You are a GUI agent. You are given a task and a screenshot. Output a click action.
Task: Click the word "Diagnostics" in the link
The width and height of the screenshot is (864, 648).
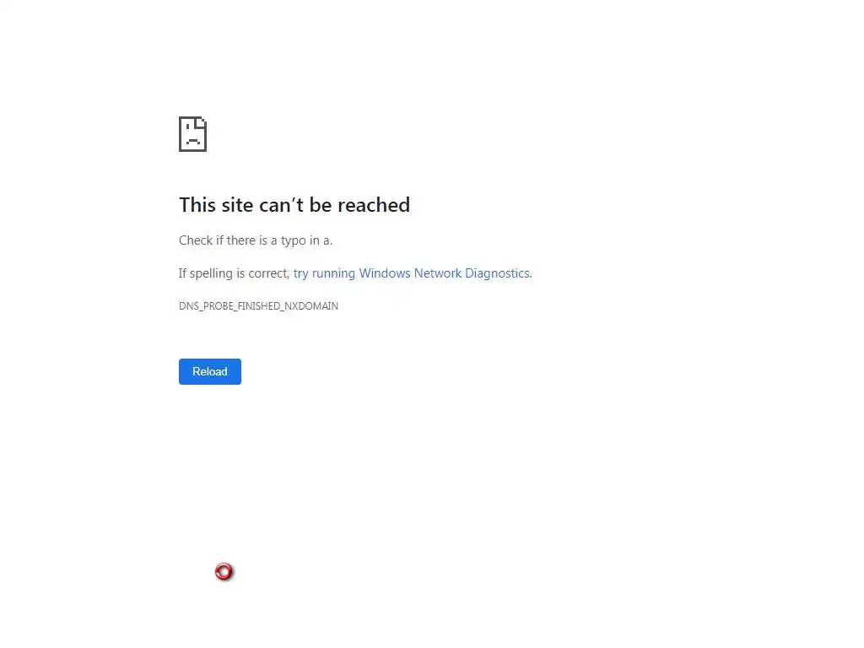tap(498, 274)
